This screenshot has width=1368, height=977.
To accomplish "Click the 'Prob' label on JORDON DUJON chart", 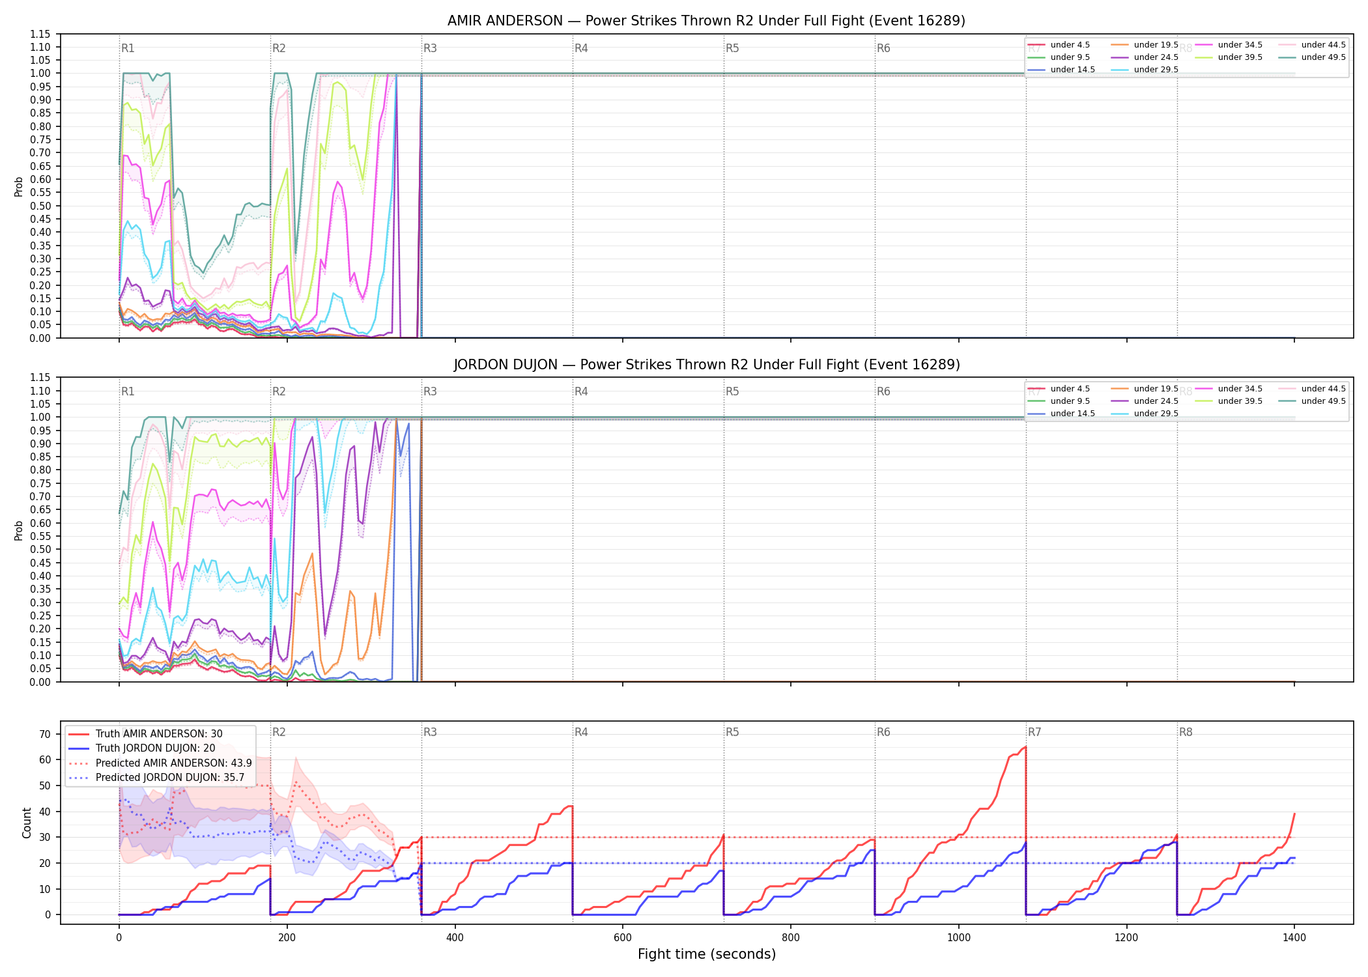I will 19,530.
